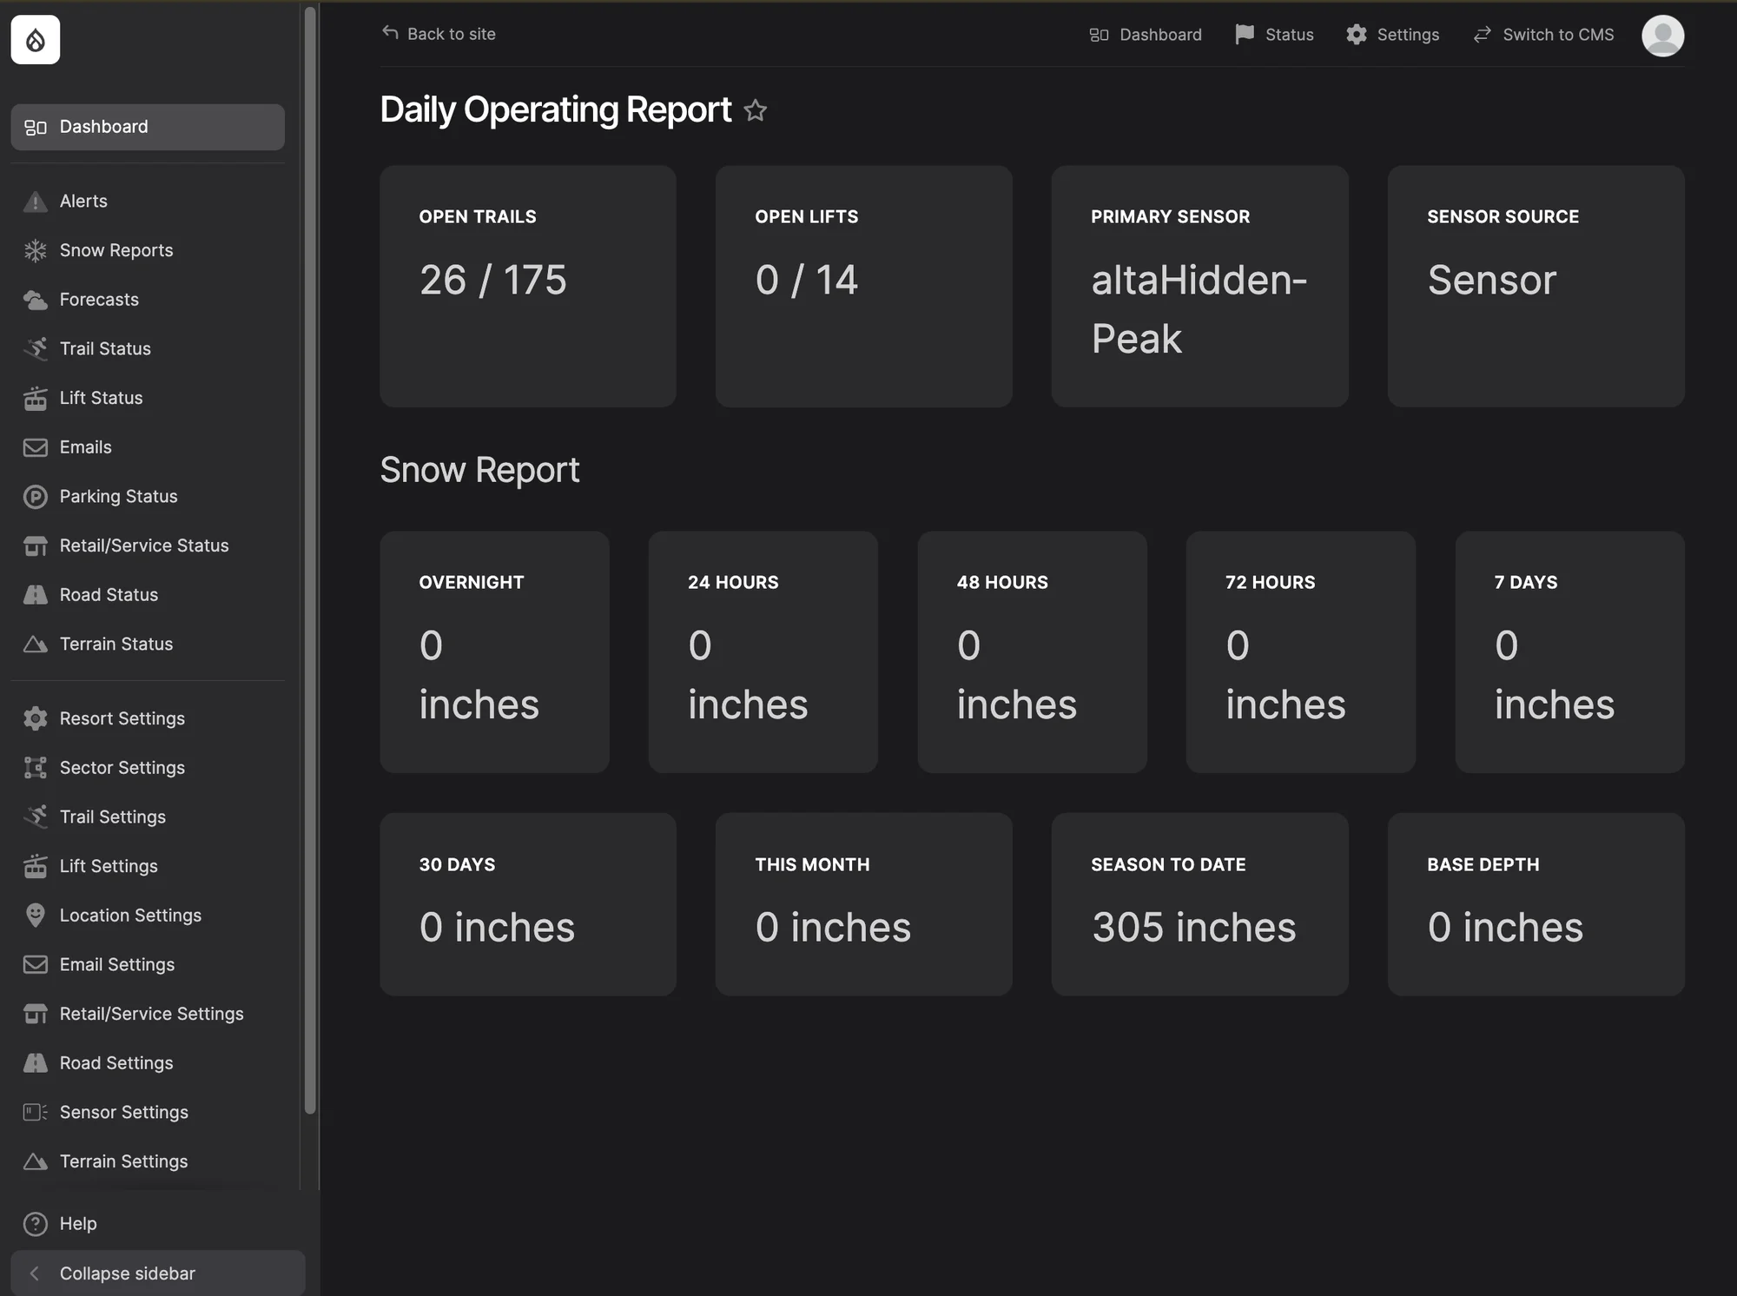
Task: Click the Emails envelope icon
Action: (x=35, y=447)
